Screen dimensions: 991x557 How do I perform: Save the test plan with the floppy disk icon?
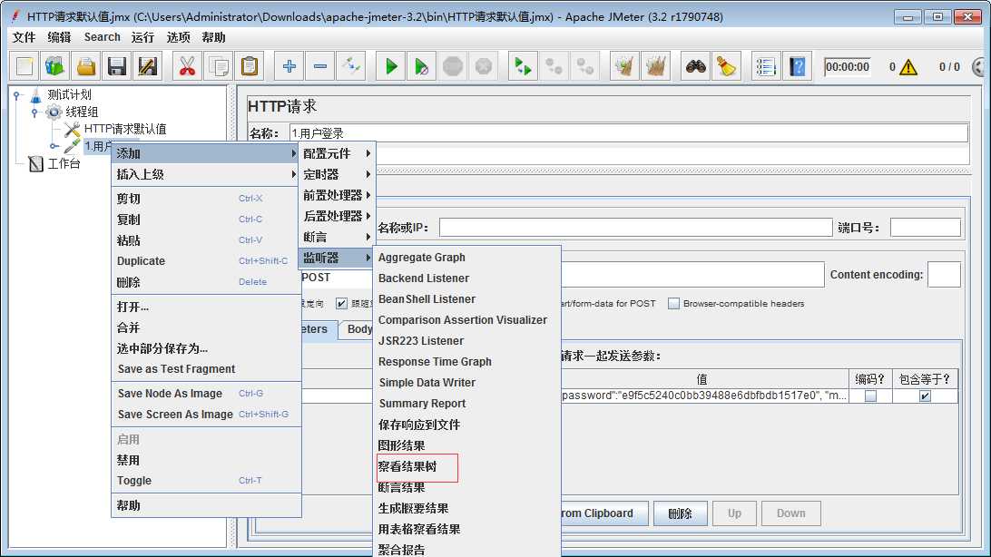pos(117,66)
